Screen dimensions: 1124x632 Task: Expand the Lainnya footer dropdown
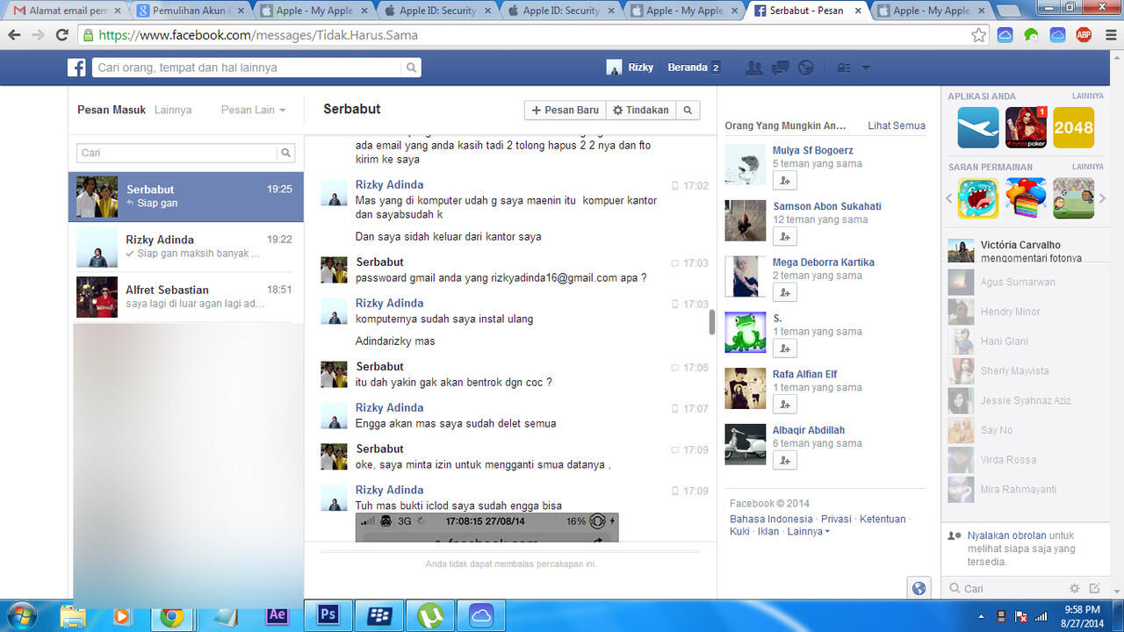pos(808,531)
